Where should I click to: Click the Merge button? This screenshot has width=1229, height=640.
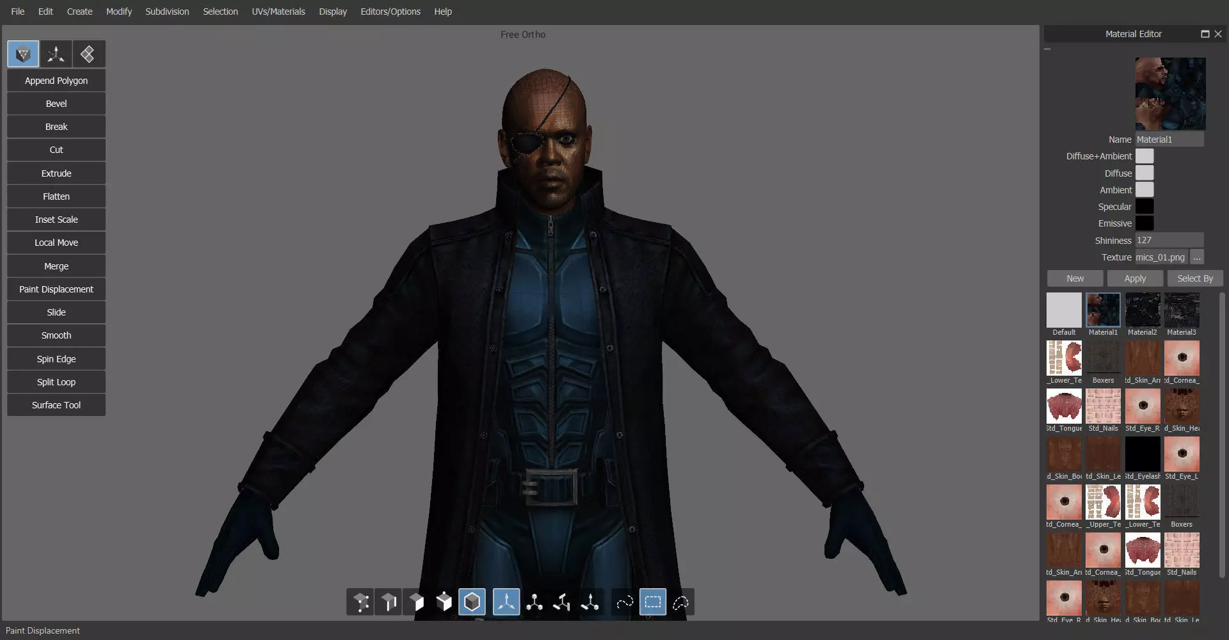coord(56,266)
